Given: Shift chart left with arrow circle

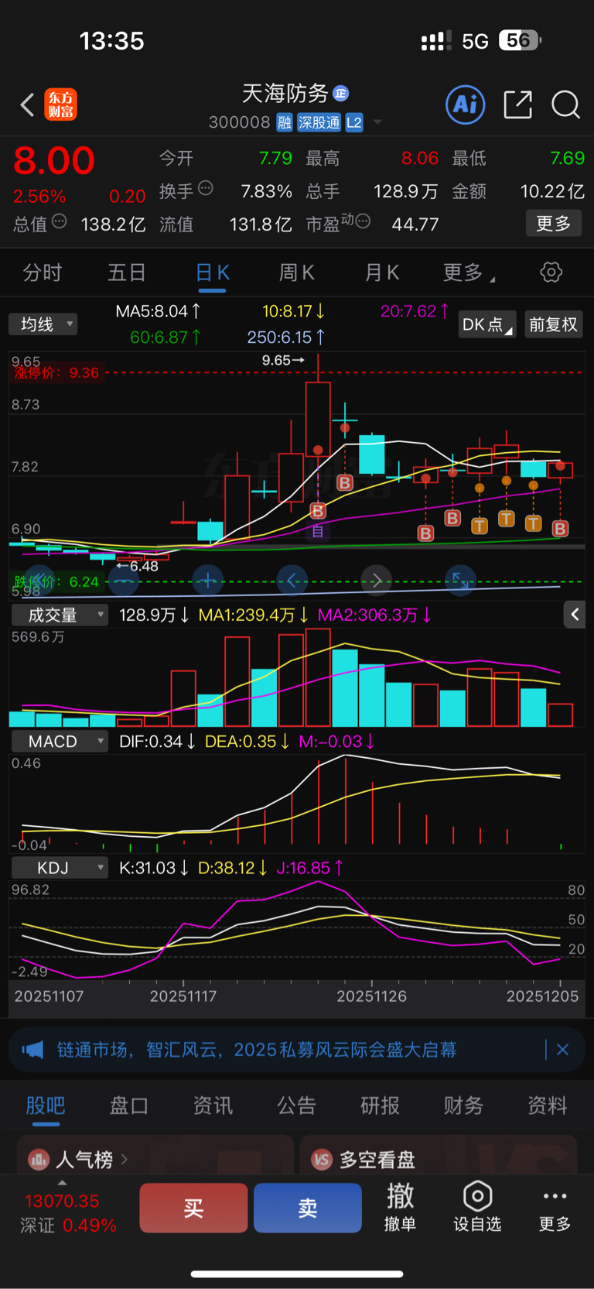Looking at the screenshot, I should coord(292,580).
